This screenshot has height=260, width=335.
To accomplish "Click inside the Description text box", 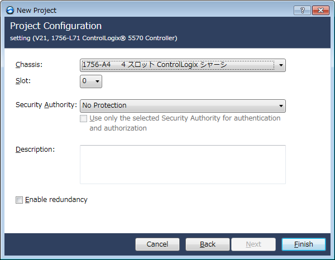I will (183, 164).
